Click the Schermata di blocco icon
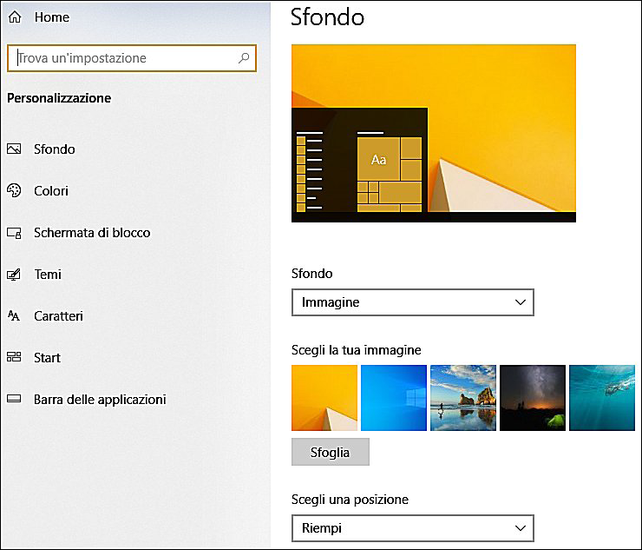This screenshot has height=550, width=642. 14,233
